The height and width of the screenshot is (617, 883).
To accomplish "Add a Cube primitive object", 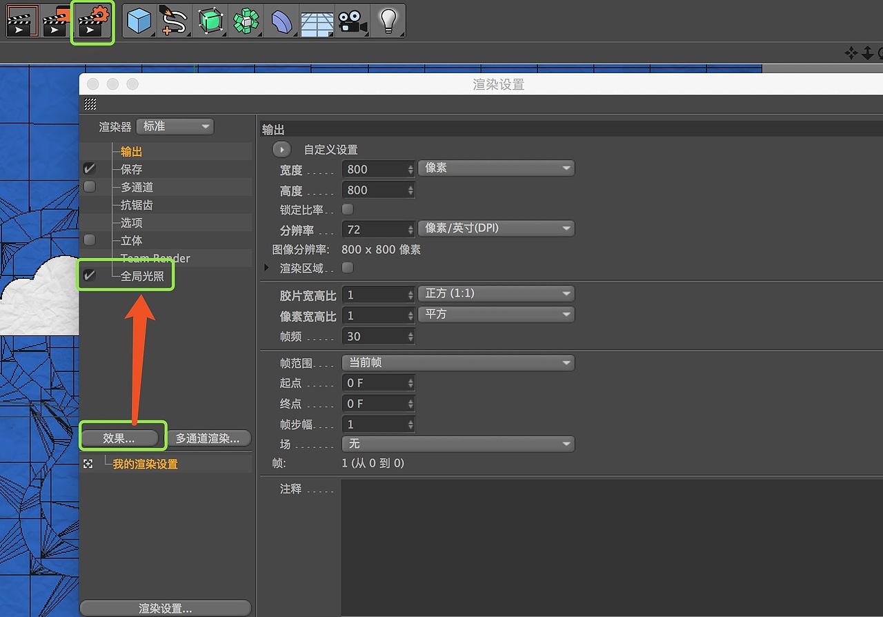I will [140, 21].
